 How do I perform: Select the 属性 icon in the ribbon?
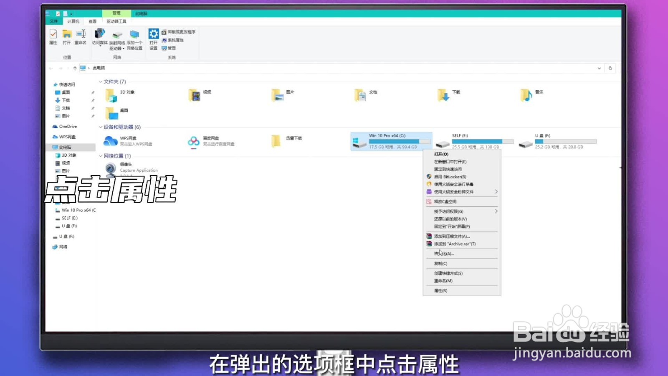[53, 38]
